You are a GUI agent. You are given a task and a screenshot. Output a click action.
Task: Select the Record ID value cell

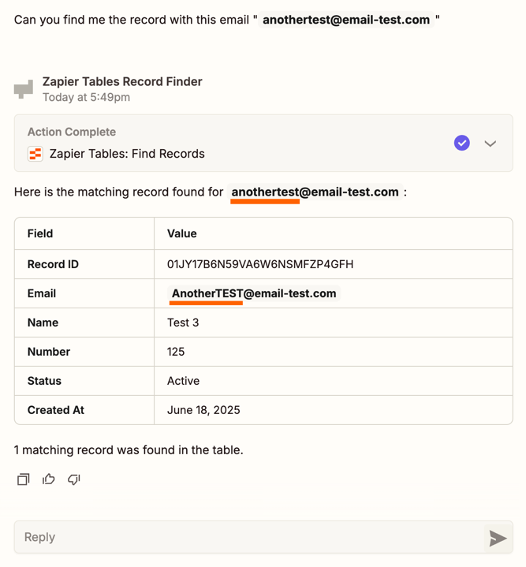[260, 264]
